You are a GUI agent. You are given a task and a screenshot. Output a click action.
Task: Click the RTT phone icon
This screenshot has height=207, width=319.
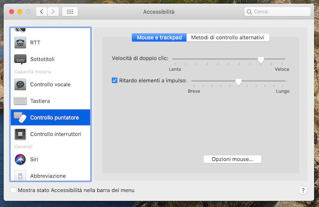20,43
